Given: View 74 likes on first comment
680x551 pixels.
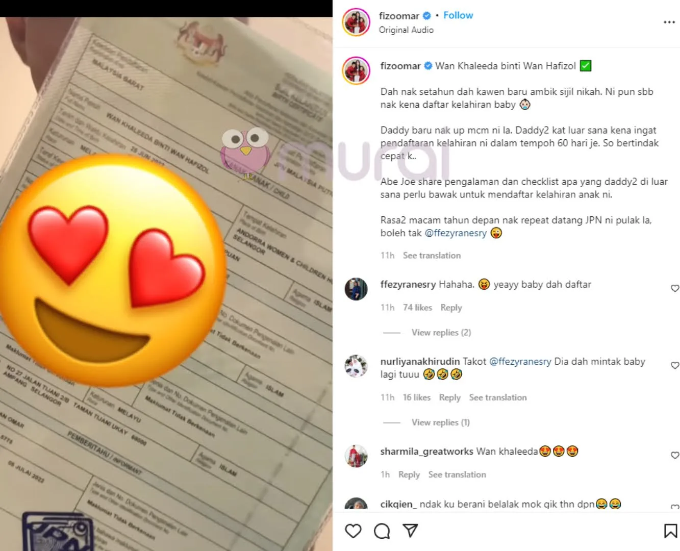Looking at the screenshot, I should pyautogui.click(x=417, y=308).
